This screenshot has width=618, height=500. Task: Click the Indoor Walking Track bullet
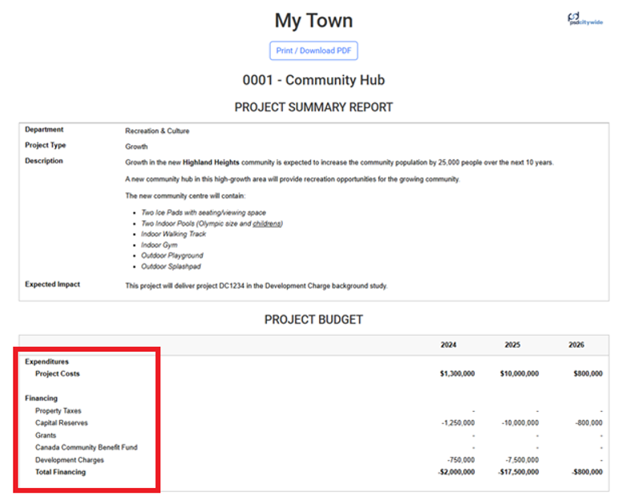[x=173, y=234]
